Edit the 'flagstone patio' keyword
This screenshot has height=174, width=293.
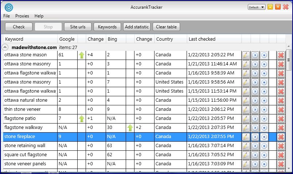pyautogui.click(x=246, y=119)
